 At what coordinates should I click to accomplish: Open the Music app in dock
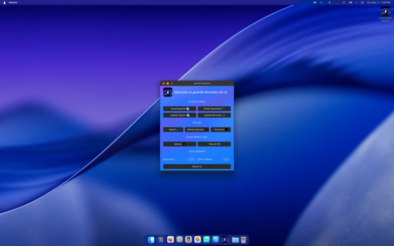[x=207, y=239]
